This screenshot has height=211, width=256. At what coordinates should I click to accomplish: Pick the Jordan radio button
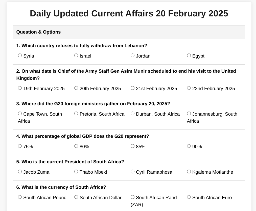coord(133,56)
